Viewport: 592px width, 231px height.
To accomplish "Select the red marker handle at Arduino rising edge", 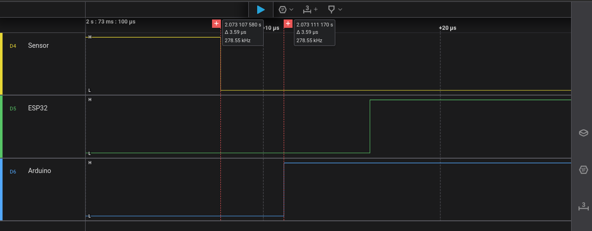I will [x=288, y=24].
